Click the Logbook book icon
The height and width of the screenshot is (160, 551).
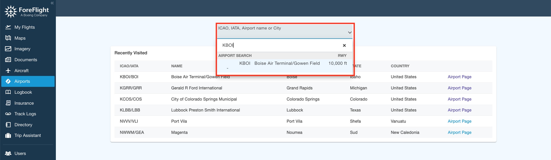click(8, 92)
